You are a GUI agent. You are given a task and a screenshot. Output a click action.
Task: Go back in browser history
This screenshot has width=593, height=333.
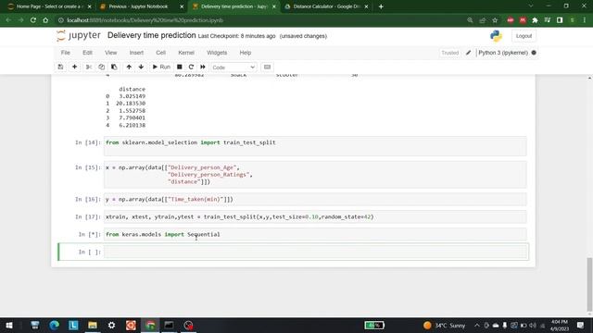point(8,20)
